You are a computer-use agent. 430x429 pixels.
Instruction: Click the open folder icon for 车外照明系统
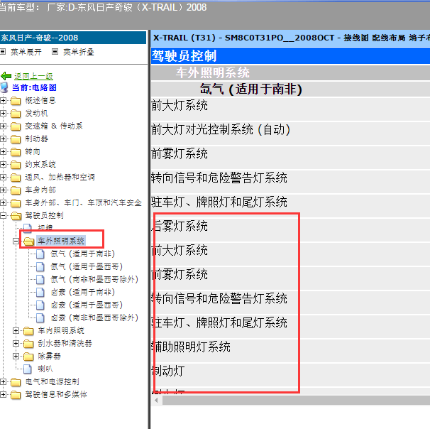[x=29, y=241]
